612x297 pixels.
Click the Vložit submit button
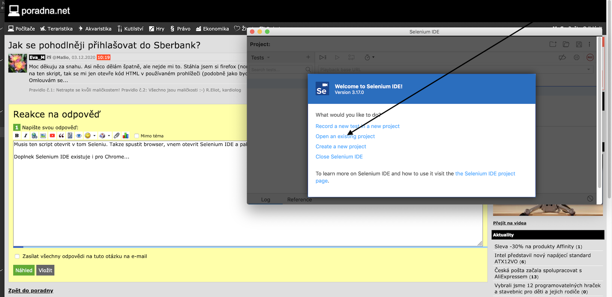pyautogui.click(x=45, y=270)
